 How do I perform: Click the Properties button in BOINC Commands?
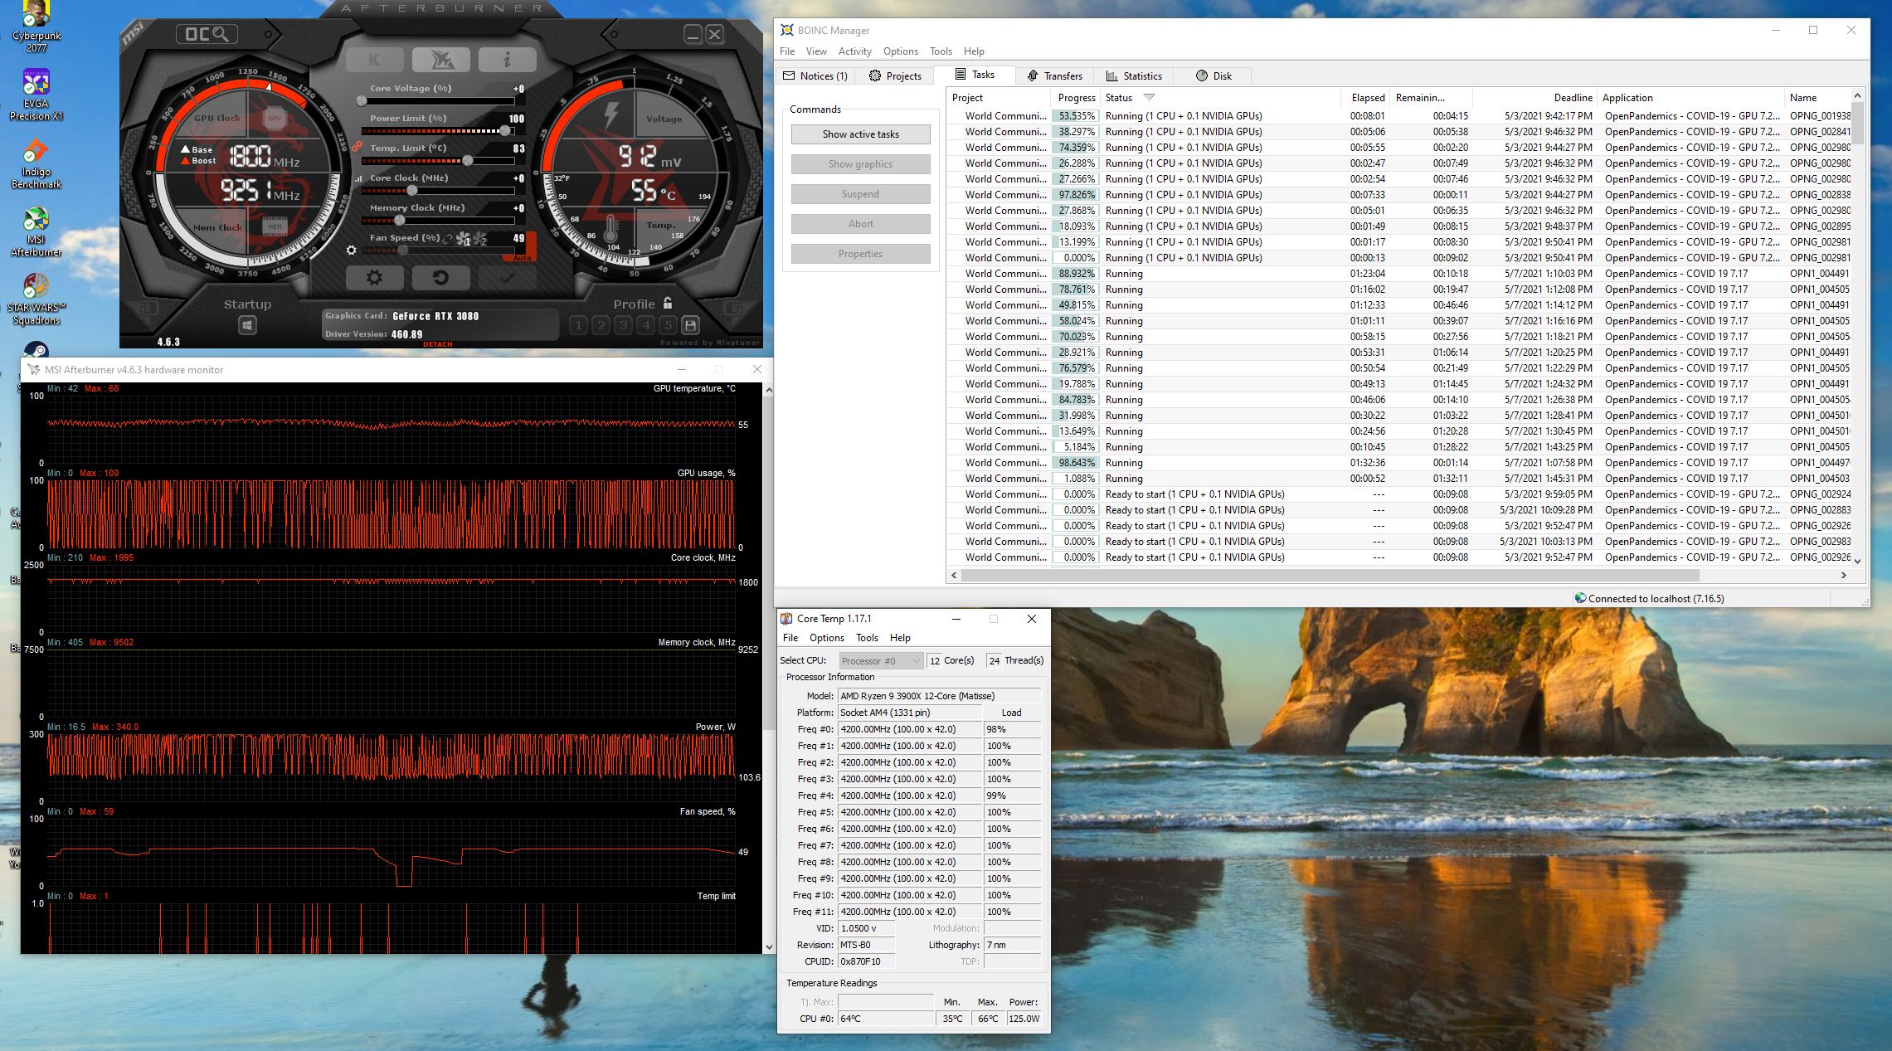[860, 254]
